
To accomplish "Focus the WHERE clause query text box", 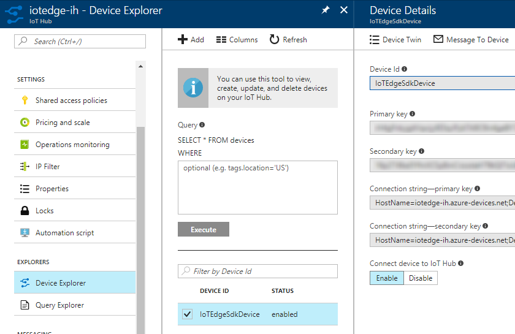I will pos(257,188).
